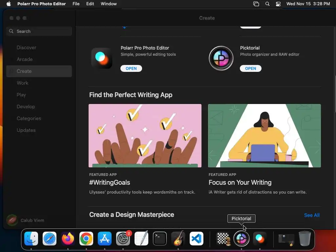Open Visual Studio Code from dock
The height and width of the screenshot is (252, 336).
(197, 239)
